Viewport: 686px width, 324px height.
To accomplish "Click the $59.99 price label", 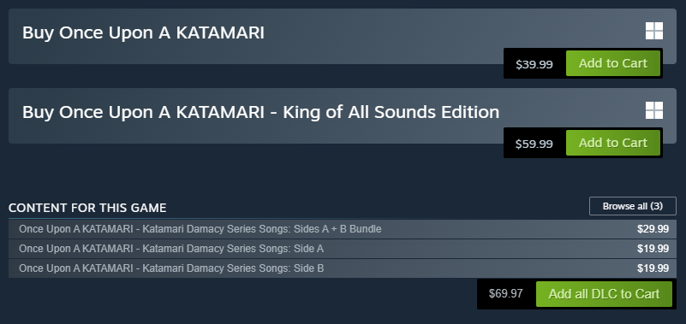I will [x=534, y=144].
